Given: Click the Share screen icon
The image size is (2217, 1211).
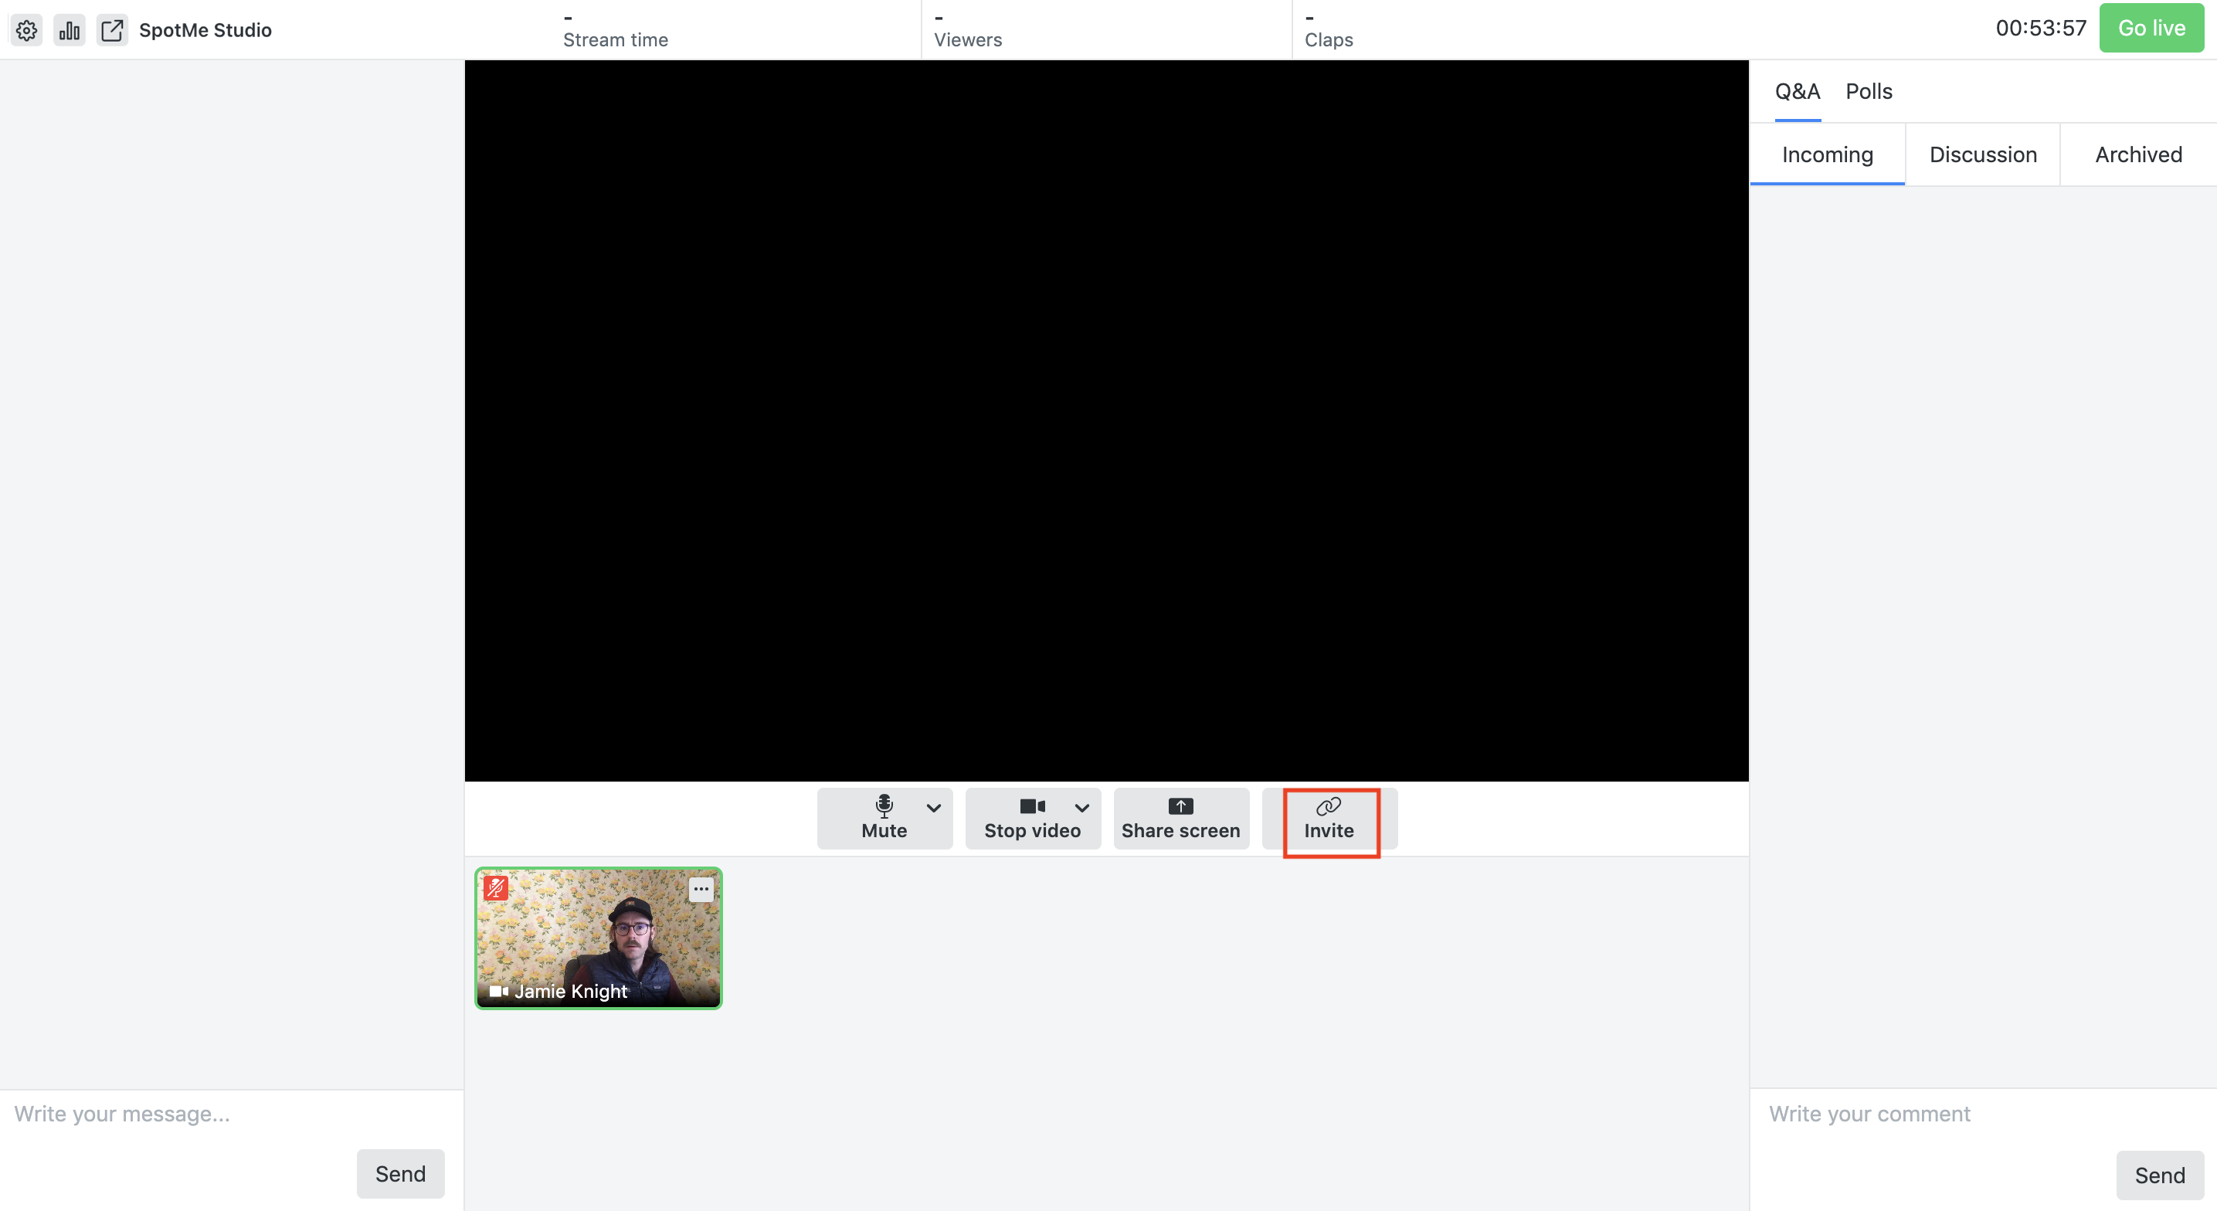Looking at the screenshot, I should pos(1180,806).
